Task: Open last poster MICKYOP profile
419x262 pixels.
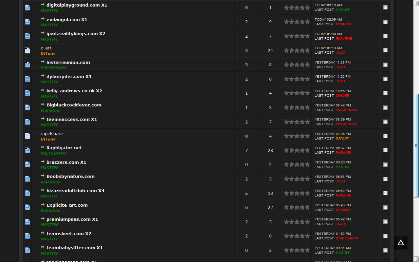Action: click(344, 24)
